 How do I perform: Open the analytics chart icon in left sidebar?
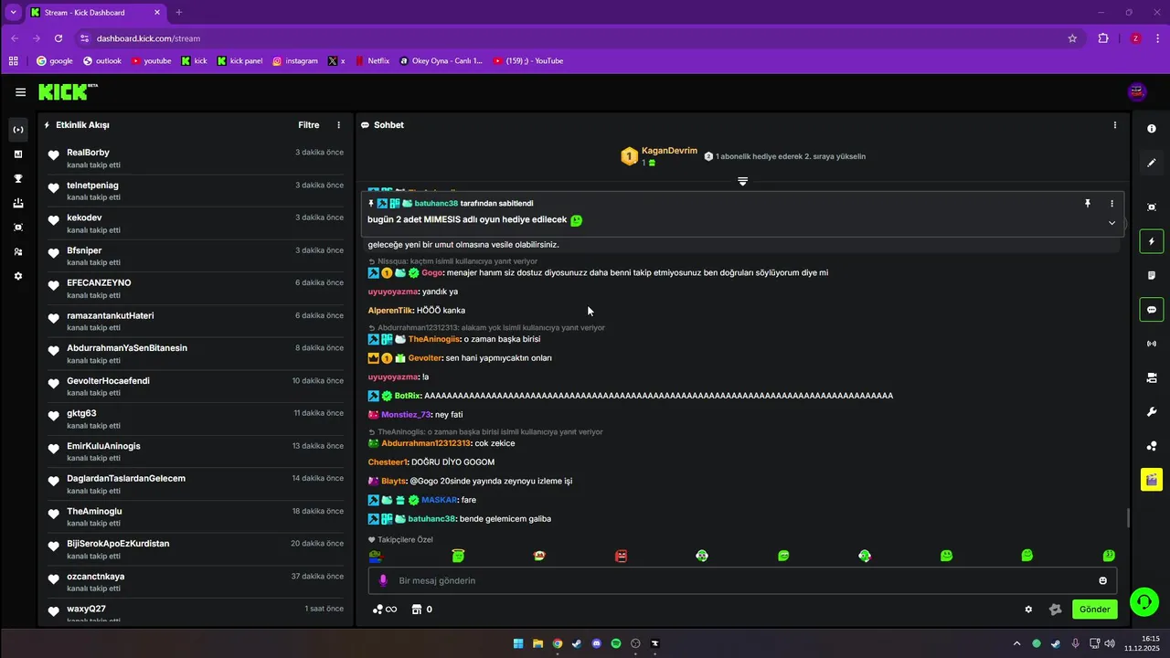tap(18, 154)
